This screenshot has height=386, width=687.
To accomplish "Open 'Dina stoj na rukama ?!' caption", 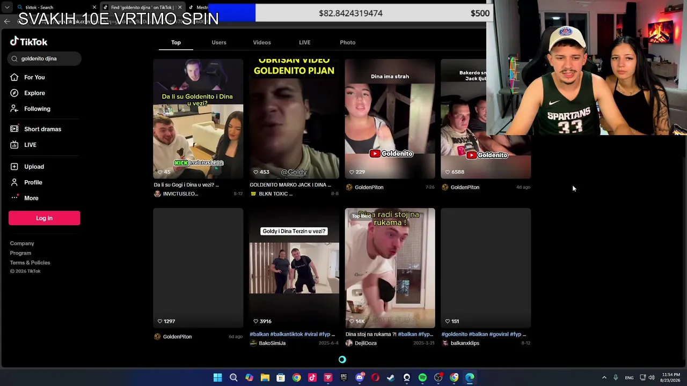I will pos(389,334).
